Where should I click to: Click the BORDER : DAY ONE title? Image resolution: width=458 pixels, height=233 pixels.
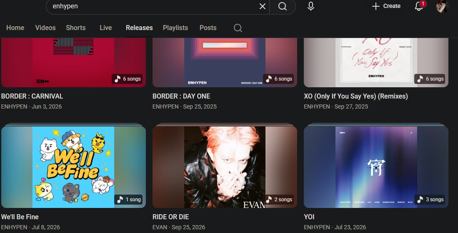(181, 96)
